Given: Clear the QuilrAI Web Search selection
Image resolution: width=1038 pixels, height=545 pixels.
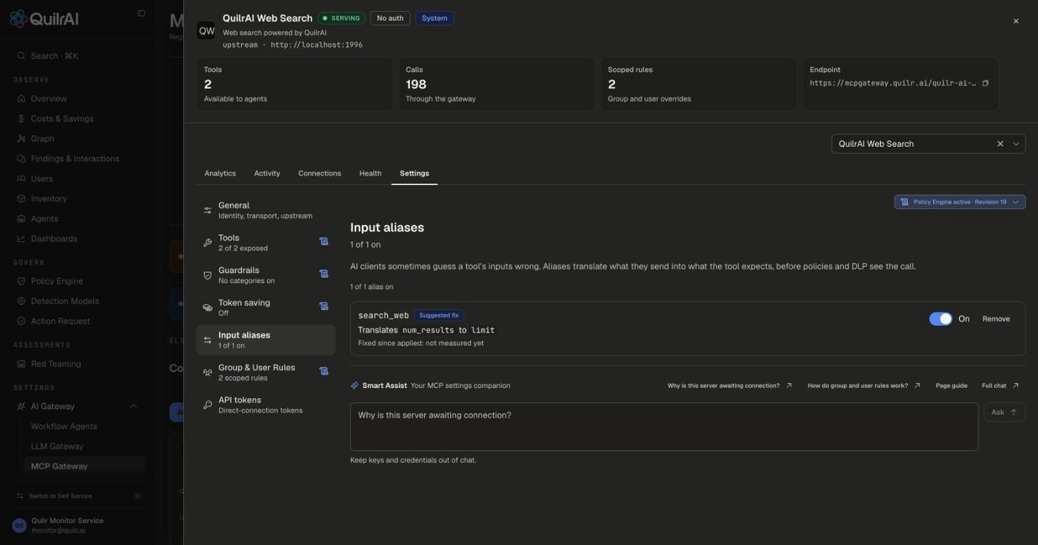Looking at the screenshot, I should click(x=1000, y=144).
